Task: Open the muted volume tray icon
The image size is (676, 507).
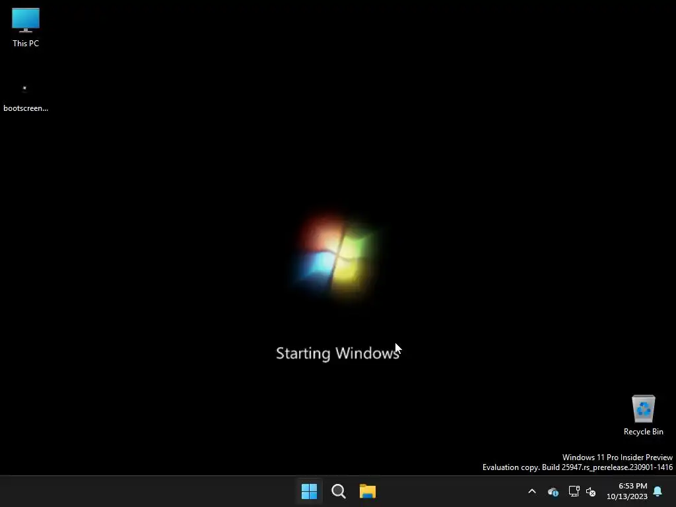Action: click(x=591, y=491)
